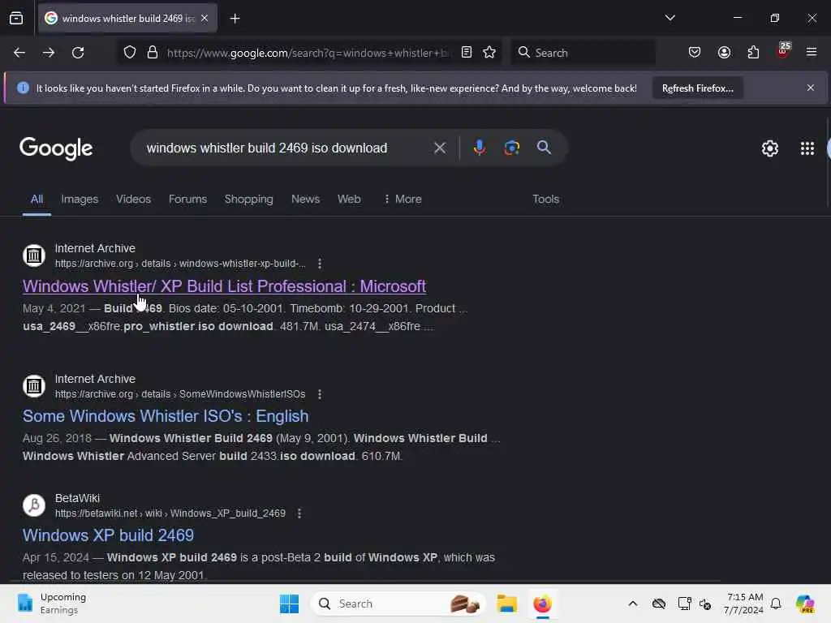Open Google quick settings gear
831x623 pixels.
[x=769, y=148]
